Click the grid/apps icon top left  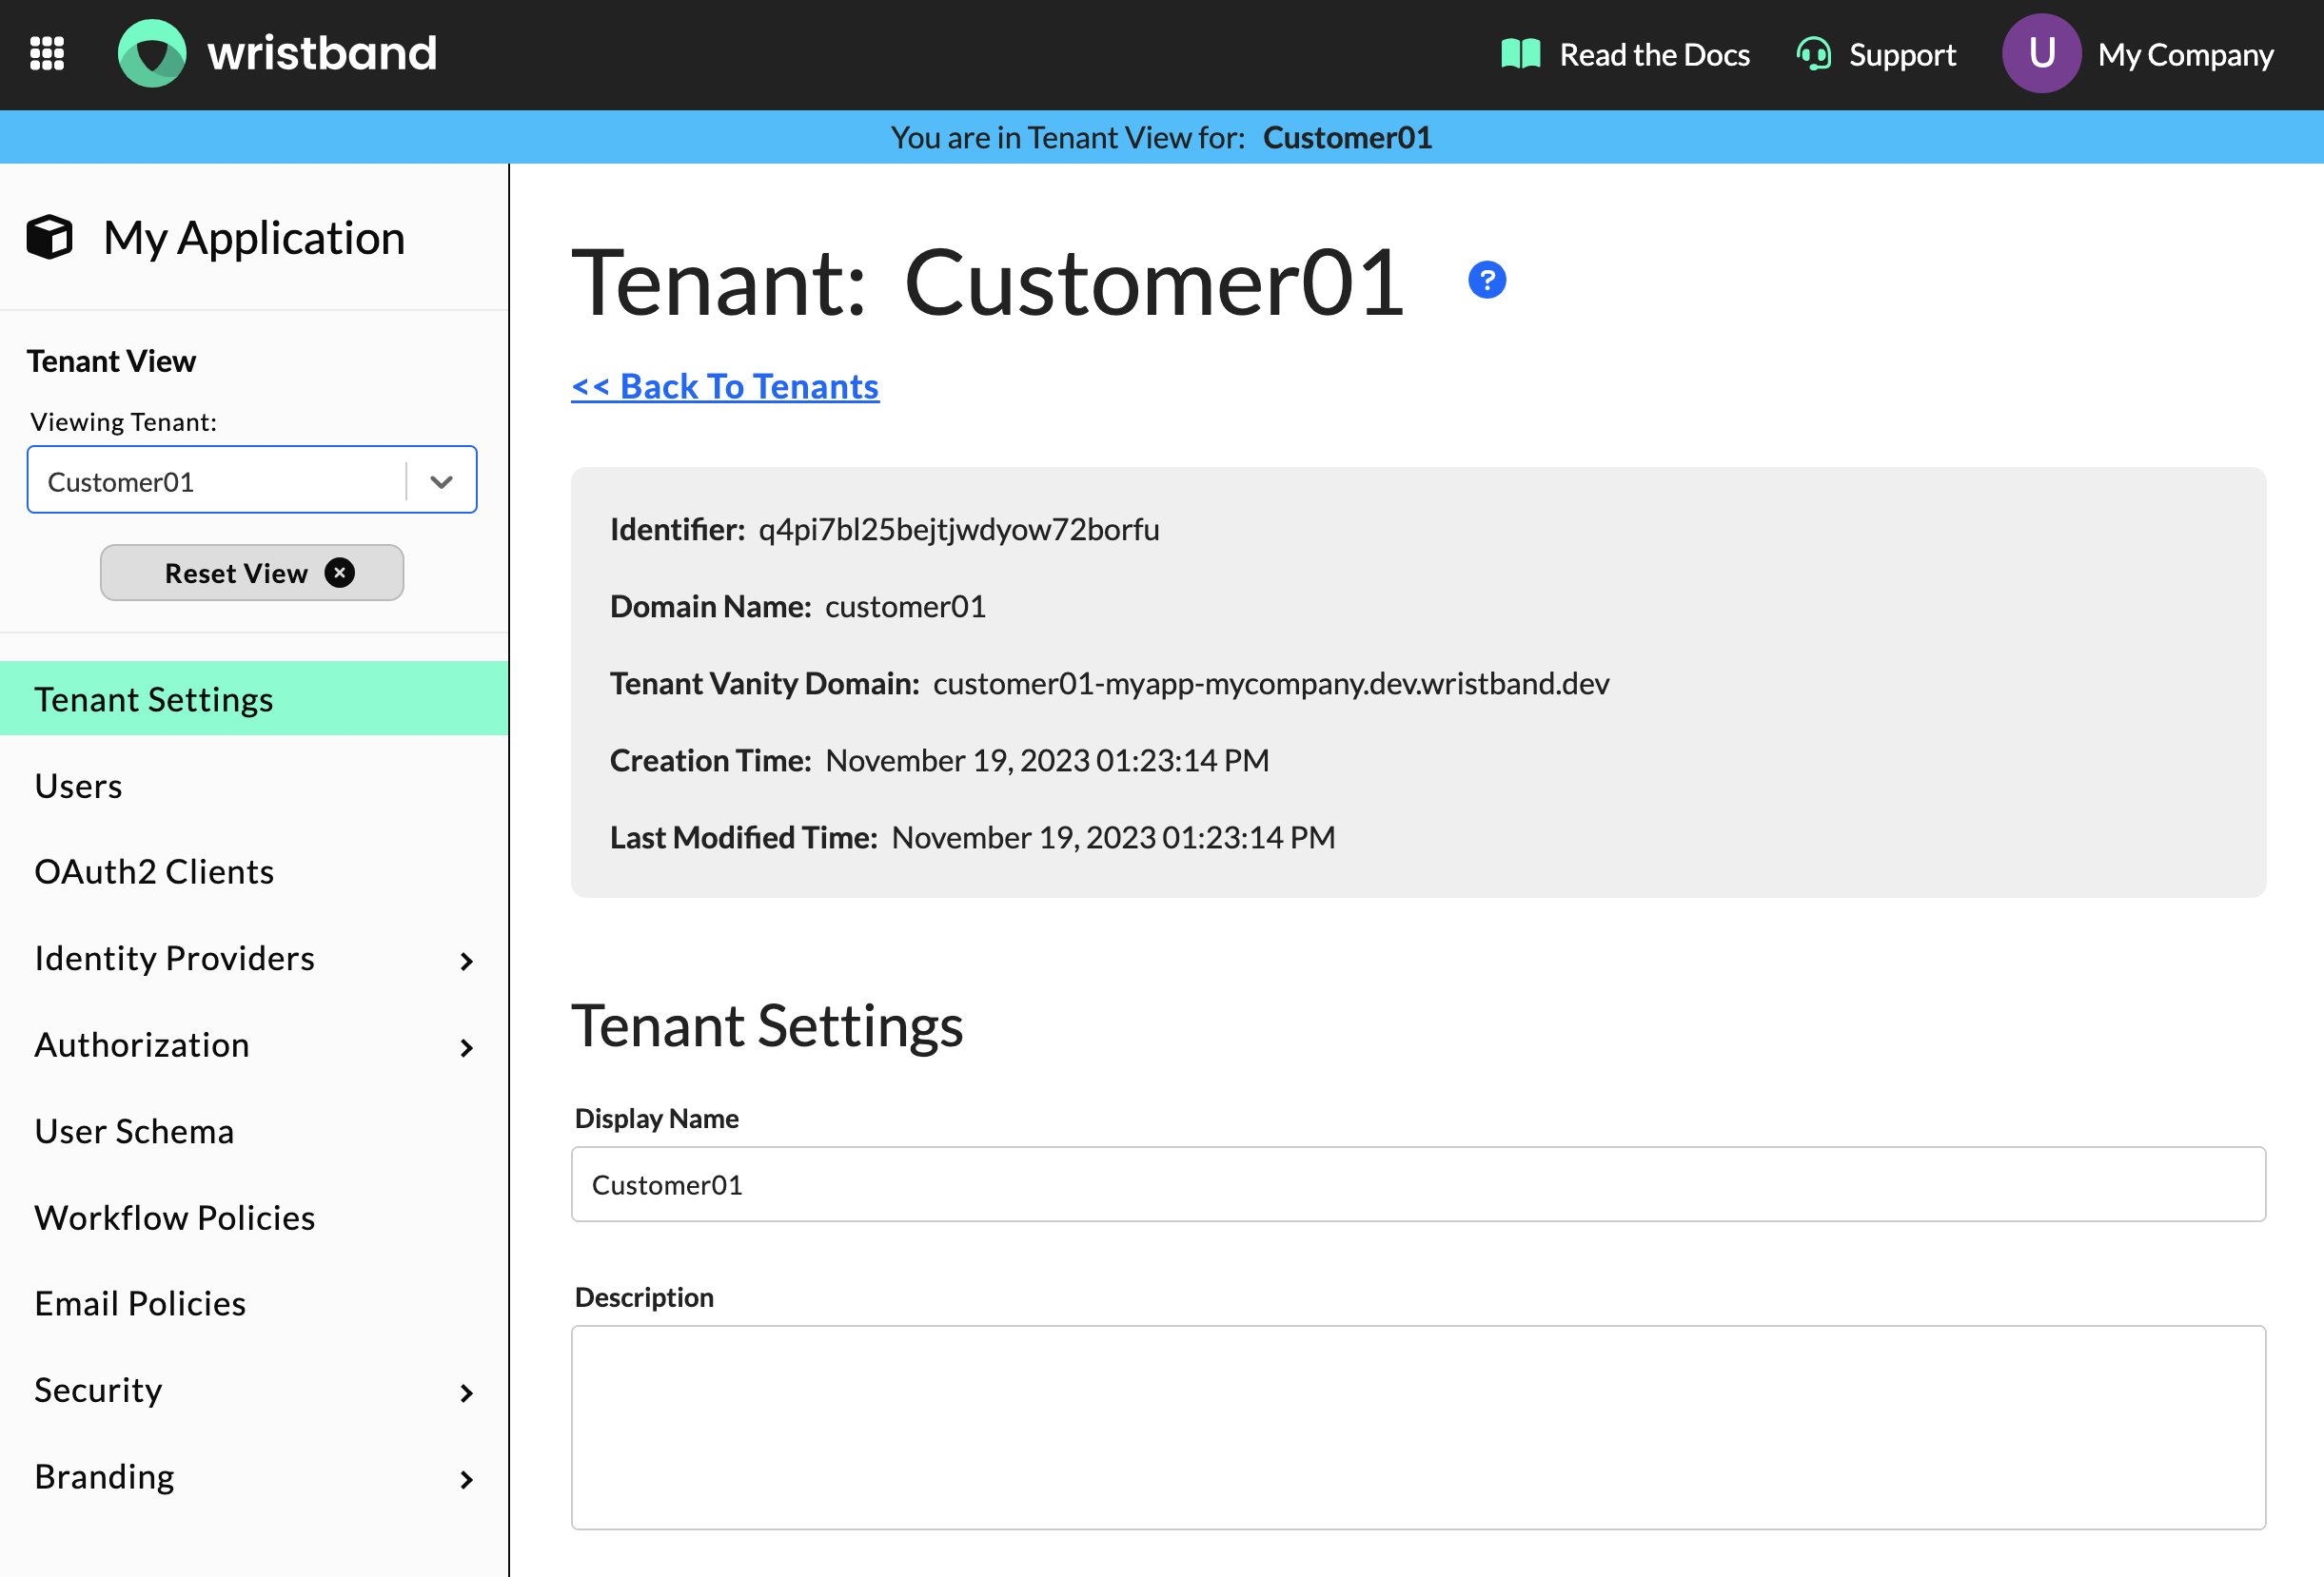coord(49,53)
